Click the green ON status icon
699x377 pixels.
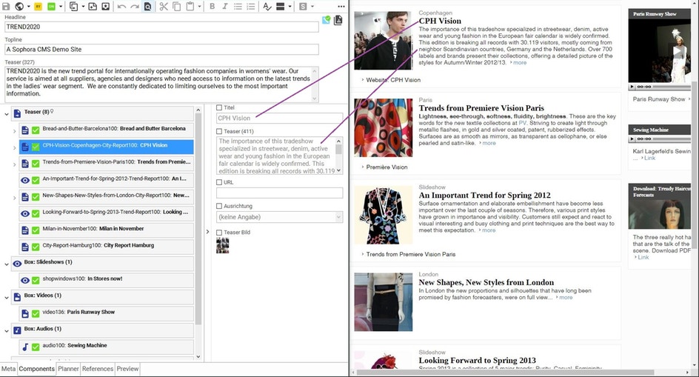pos(51,6)
